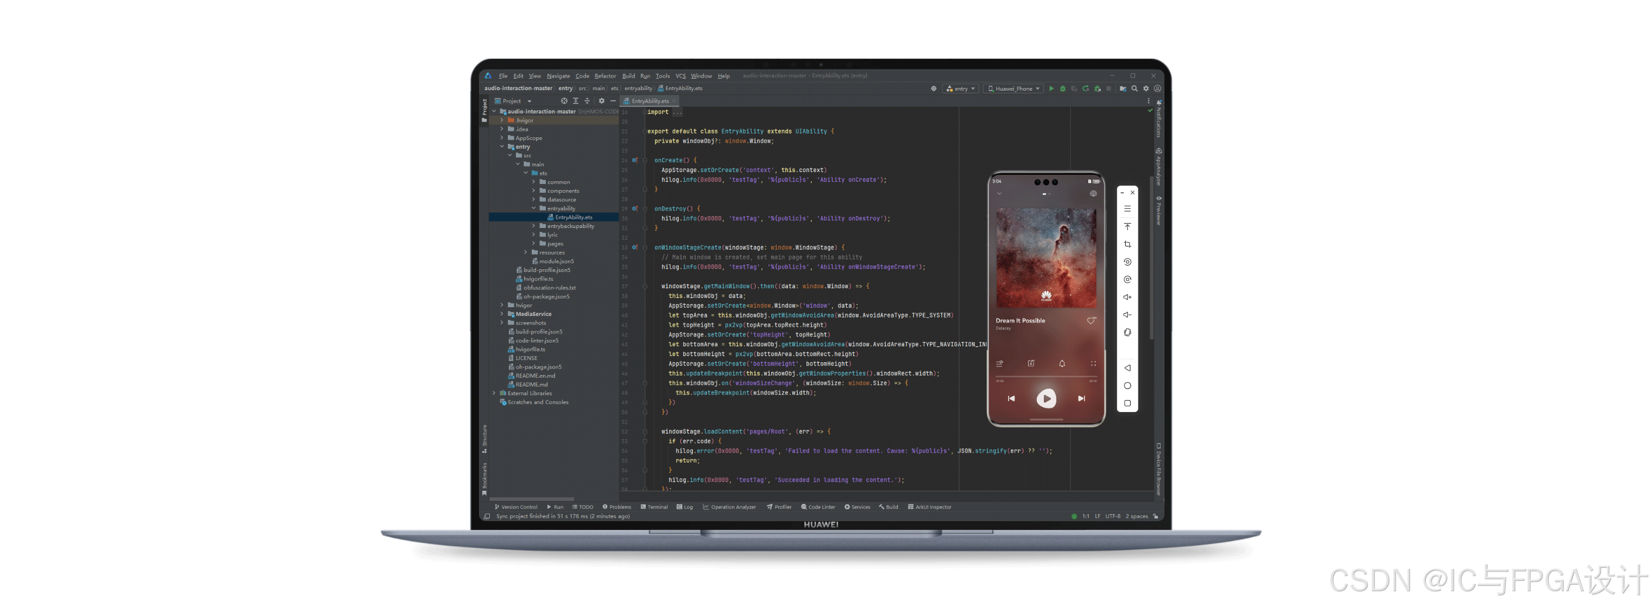The height and width of the screenshot is (608, 1651).
Task: Open Project Structure icon in top toolbar
Action: point(1123,88)
